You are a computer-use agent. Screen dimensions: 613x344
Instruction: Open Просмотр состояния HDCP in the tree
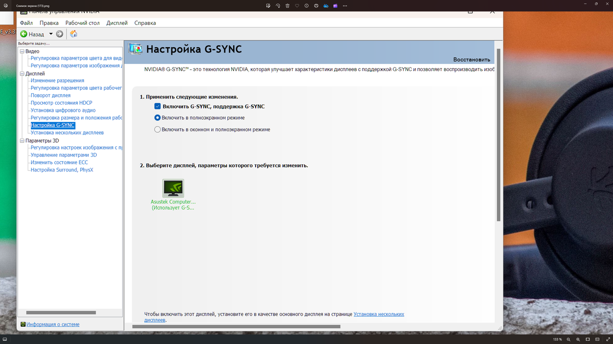tap(61, 103)
